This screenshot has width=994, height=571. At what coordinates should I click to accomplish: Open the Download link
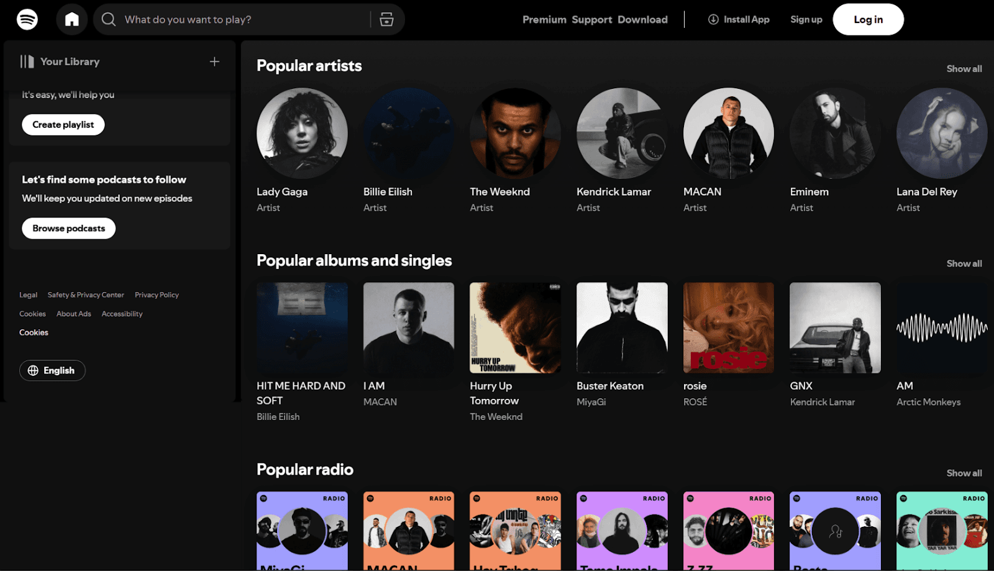tap(642, 19)
